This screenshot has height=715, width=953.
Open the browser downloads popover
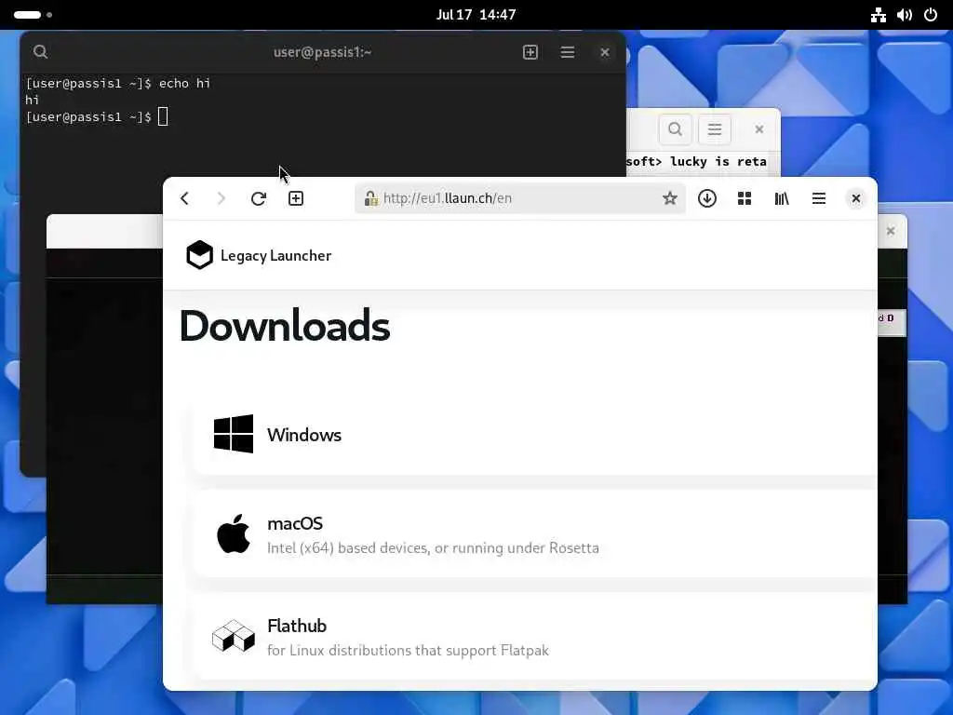707,198
